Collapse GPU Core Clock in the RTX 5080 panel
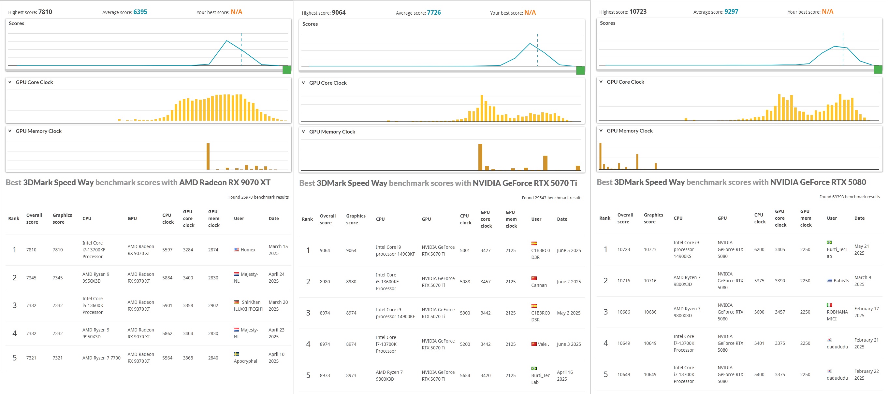This screenshot has width=888, height=394. point(601,82)
